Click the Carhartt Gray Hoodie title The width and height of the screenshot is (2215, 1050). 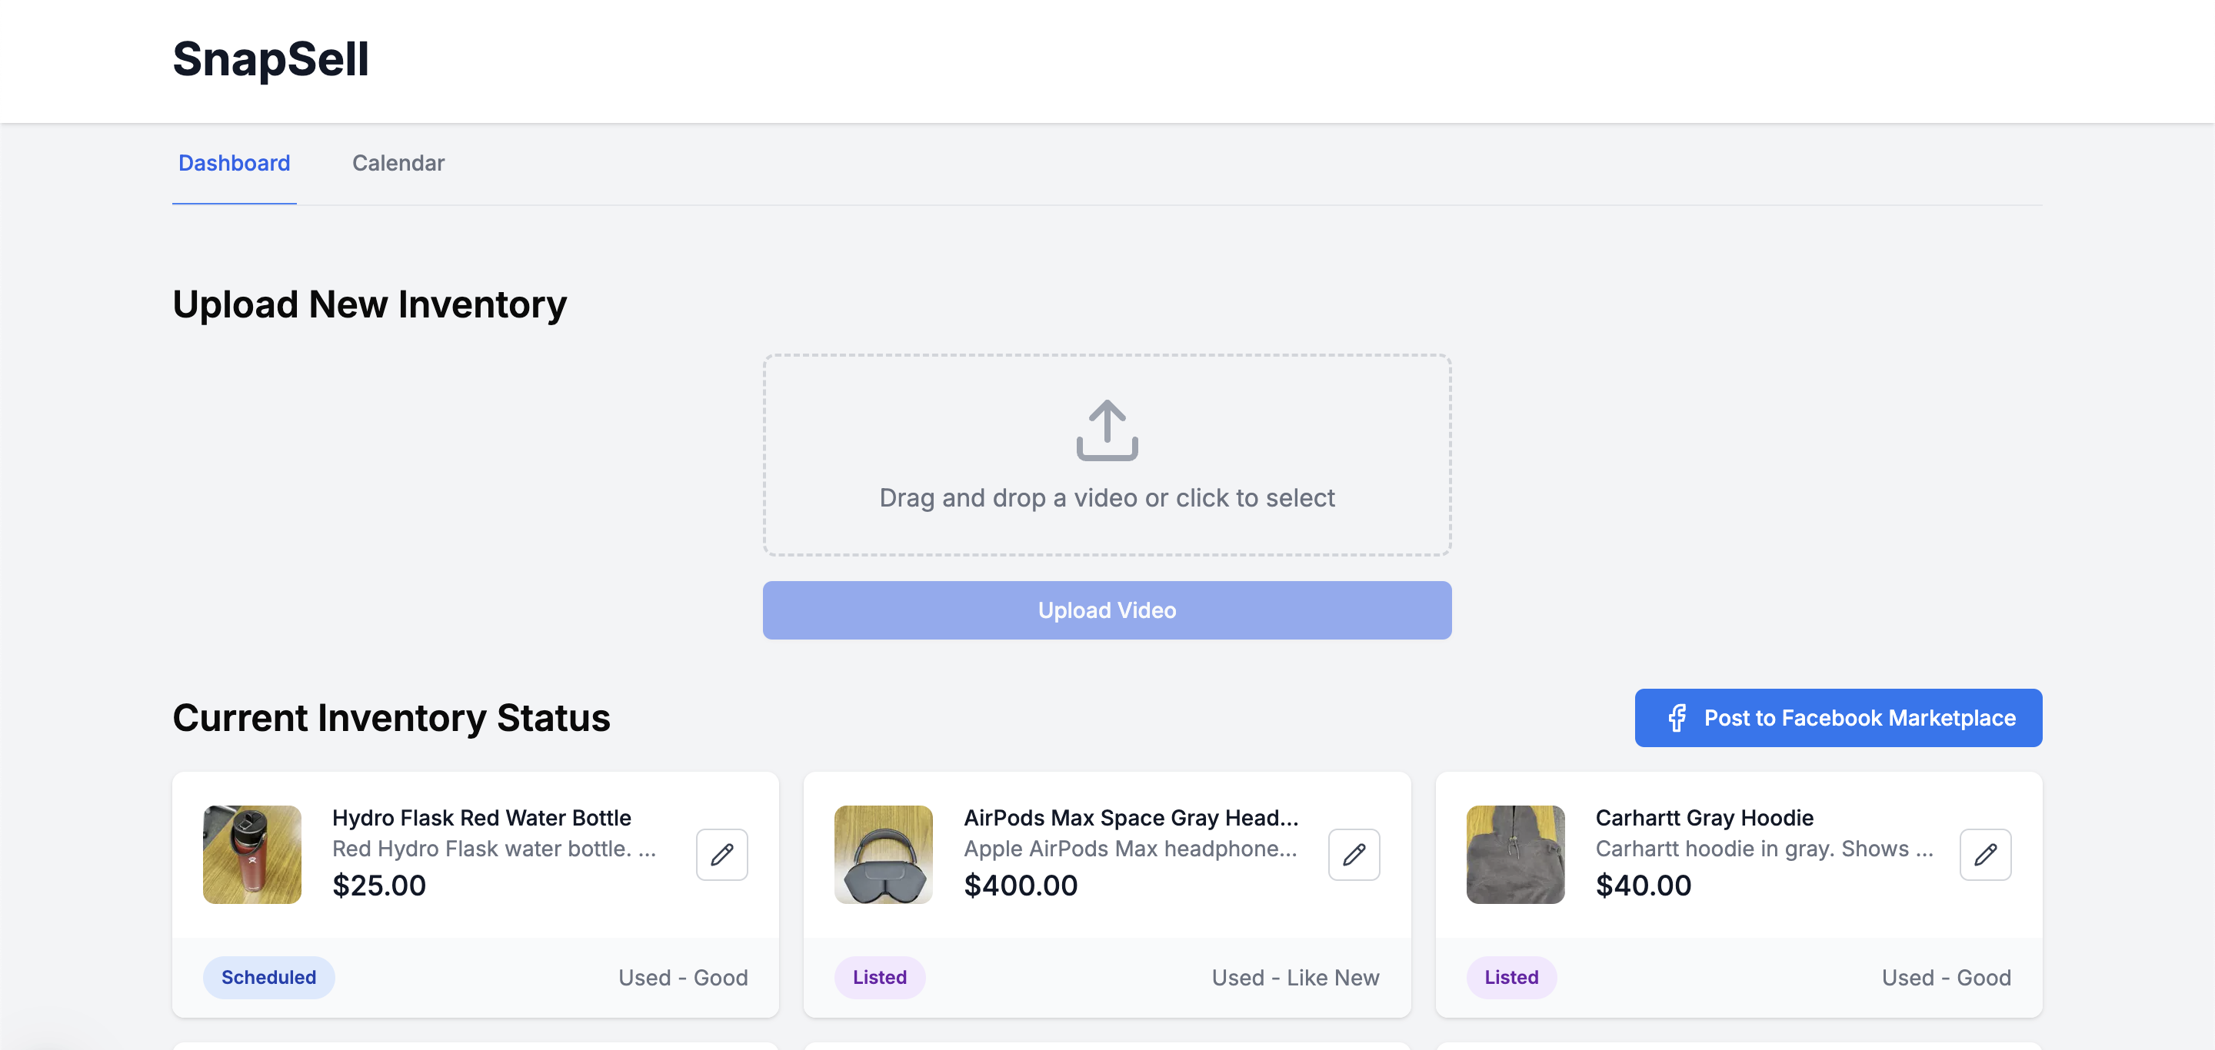pos(1704,817)
